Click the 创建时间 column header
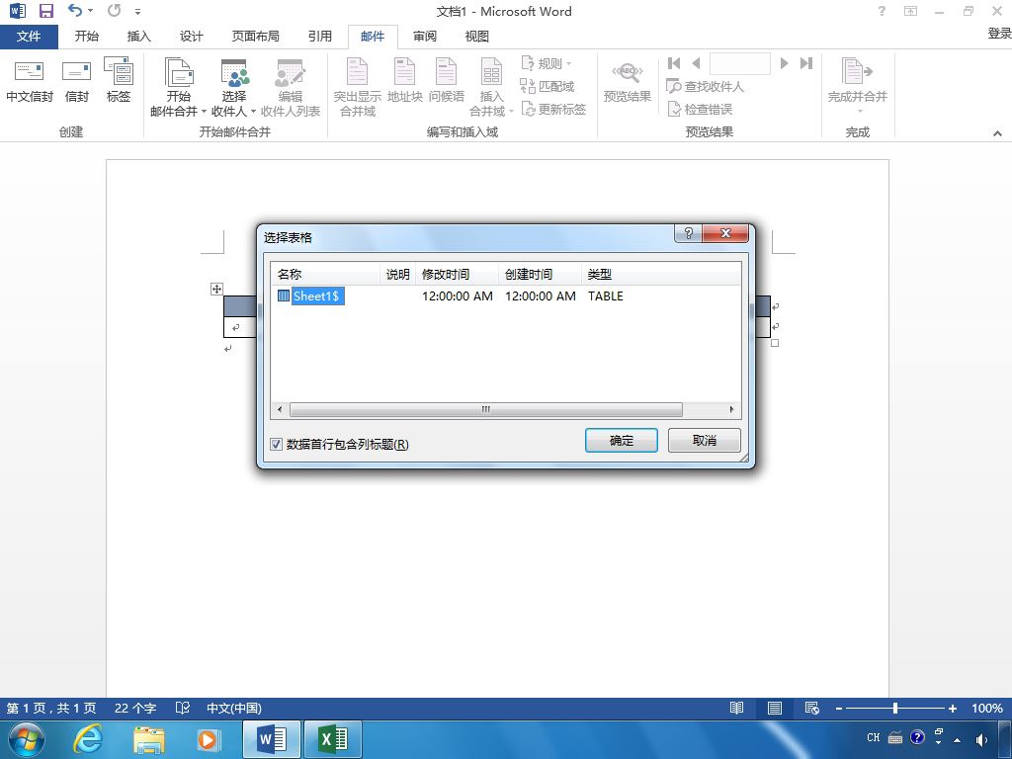The height and width of the screenshot is (759, 1012). tap(541, 275)
